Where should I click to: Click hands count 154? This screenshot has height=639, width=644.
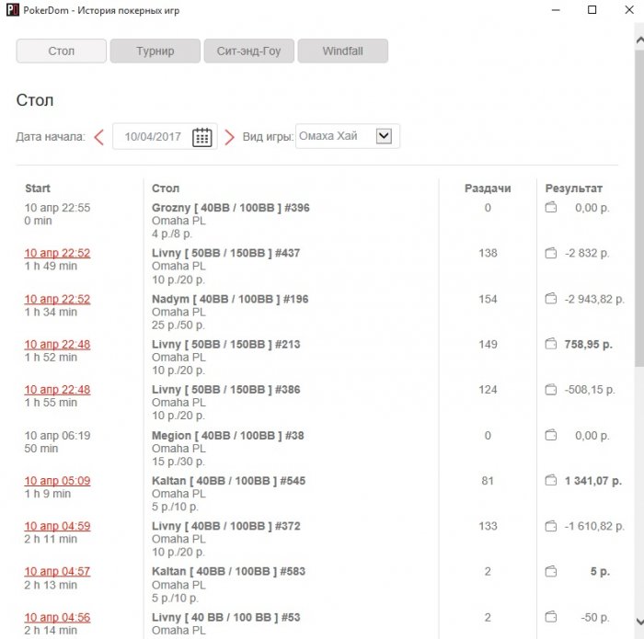tap(488, 299)
